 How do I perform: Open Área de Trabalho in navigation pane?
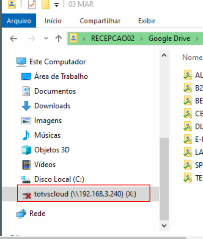click(x=61, y=77)
